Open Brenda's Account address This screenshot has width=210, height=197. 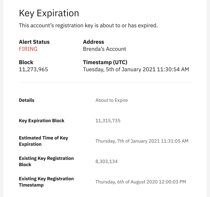click(104, 49)
